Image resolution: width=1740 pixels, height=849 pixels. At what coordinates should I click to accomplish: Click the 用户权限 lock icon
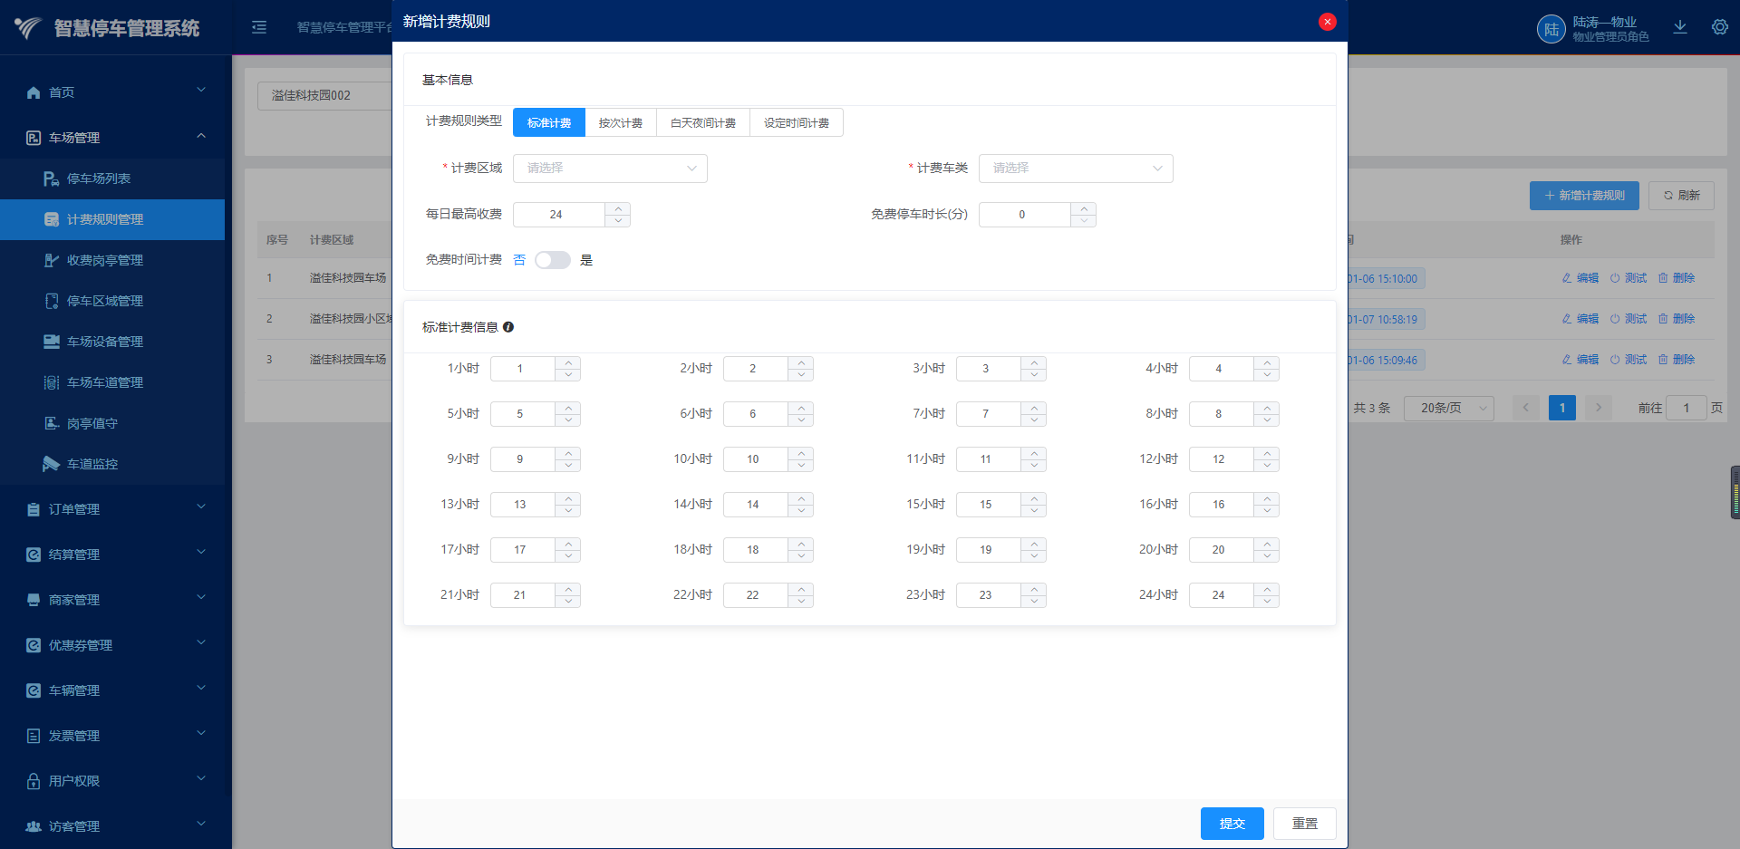coord(34,781)
